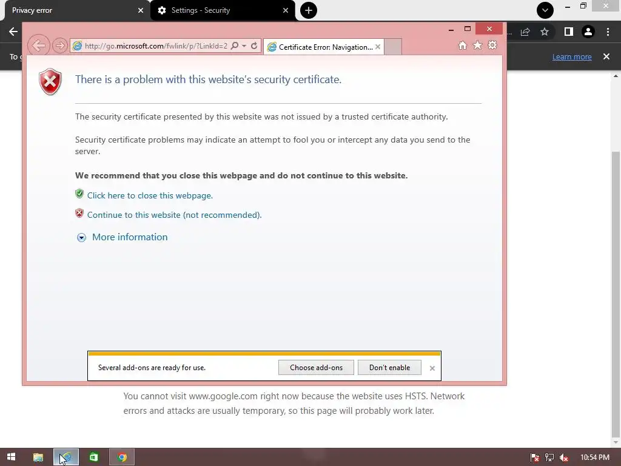Screen dimensions: 621x466
Task: Close the Certificate Error tab
Action: click(378, 47)
